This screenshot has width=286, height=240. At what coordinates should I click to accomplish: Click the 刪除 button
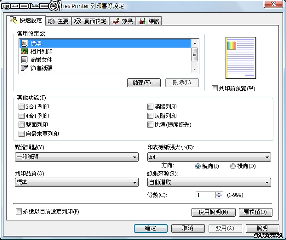coord(182,83)
